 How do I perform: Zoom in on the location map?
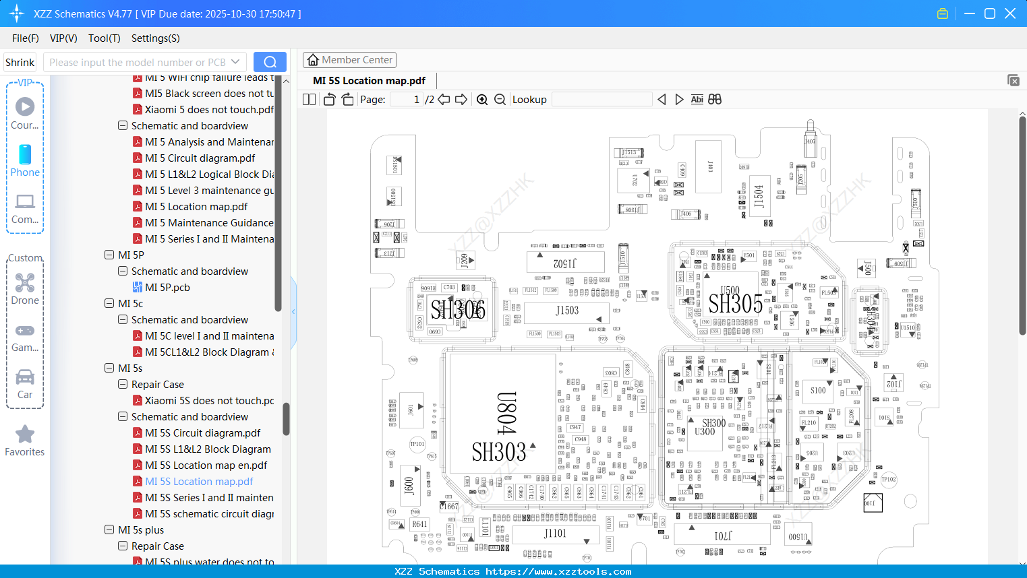482,99
